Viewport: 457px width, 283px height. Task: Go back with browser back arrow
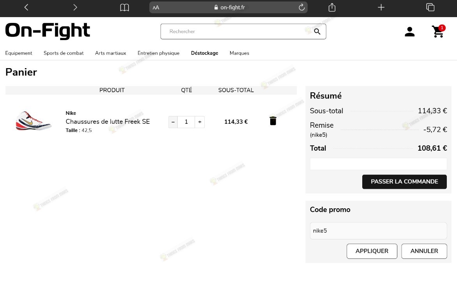click(26, 7)
